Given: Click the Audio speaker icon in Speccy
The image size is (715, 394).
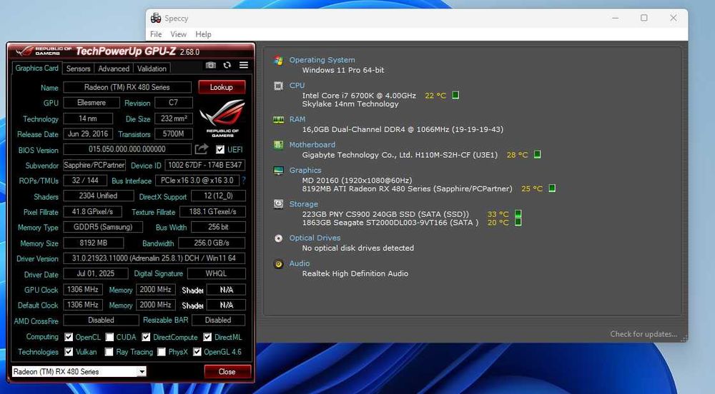Looking at the screenshot, I should tap(278, 264).
